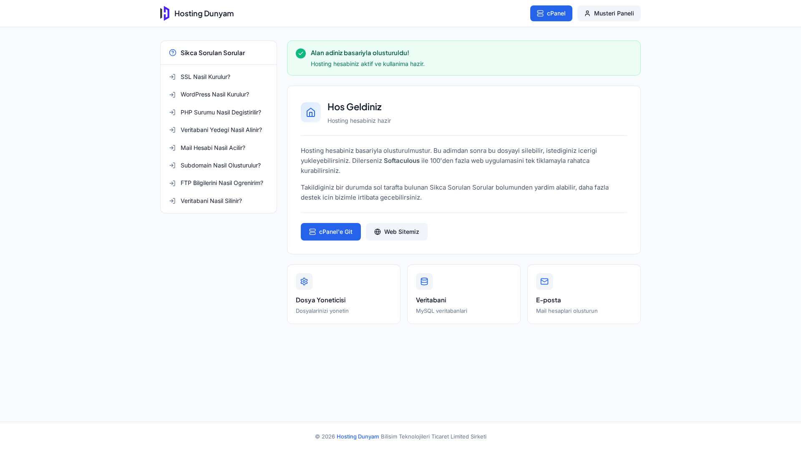Click the bold Softaculous text
This screenshot has height=451, width=801.
point(402,161)
